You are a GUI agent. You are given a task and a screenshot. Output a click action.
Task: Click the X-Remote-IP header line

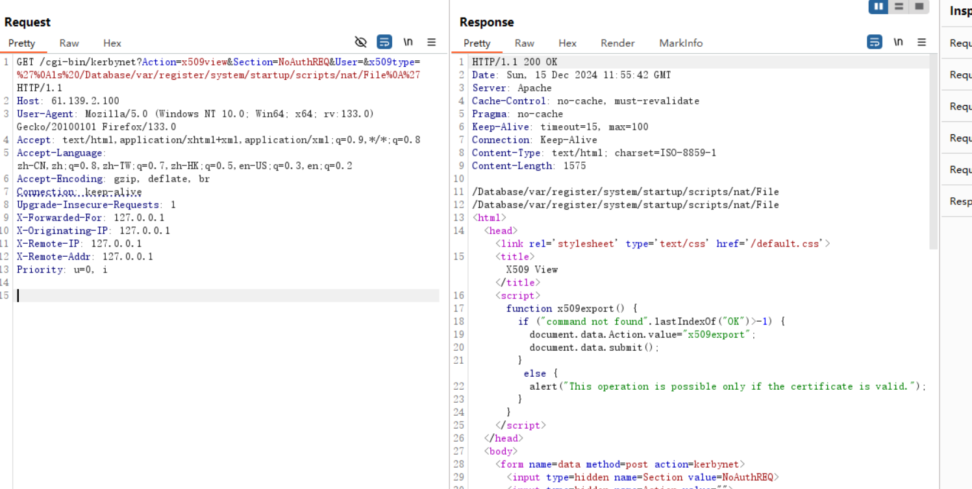click(x=79, y=244)
